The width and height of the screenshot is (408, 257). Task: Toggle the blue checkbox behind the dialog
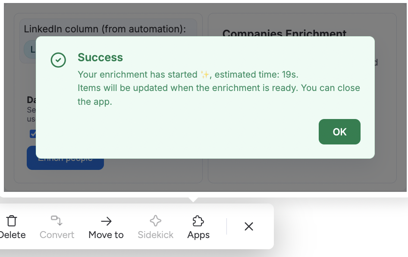pyautogui.click(x=33, y=134)
